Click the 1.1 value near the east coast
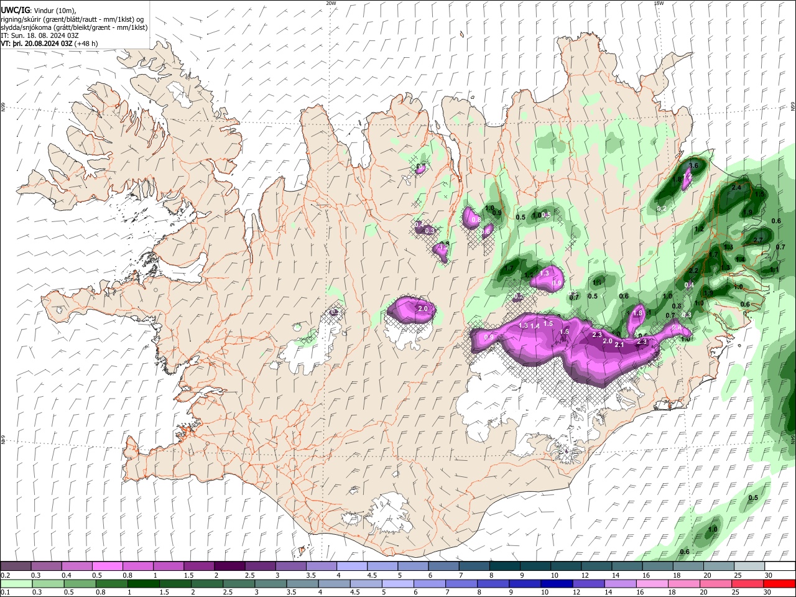Screen dimensions: 796x597 [x=774, y=271]
